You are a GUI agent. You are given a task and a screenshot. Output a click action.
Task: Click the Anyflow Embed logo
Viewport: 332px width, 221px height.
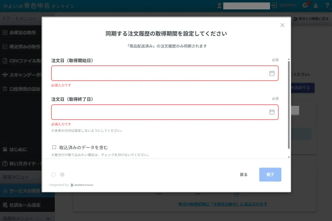82,185
